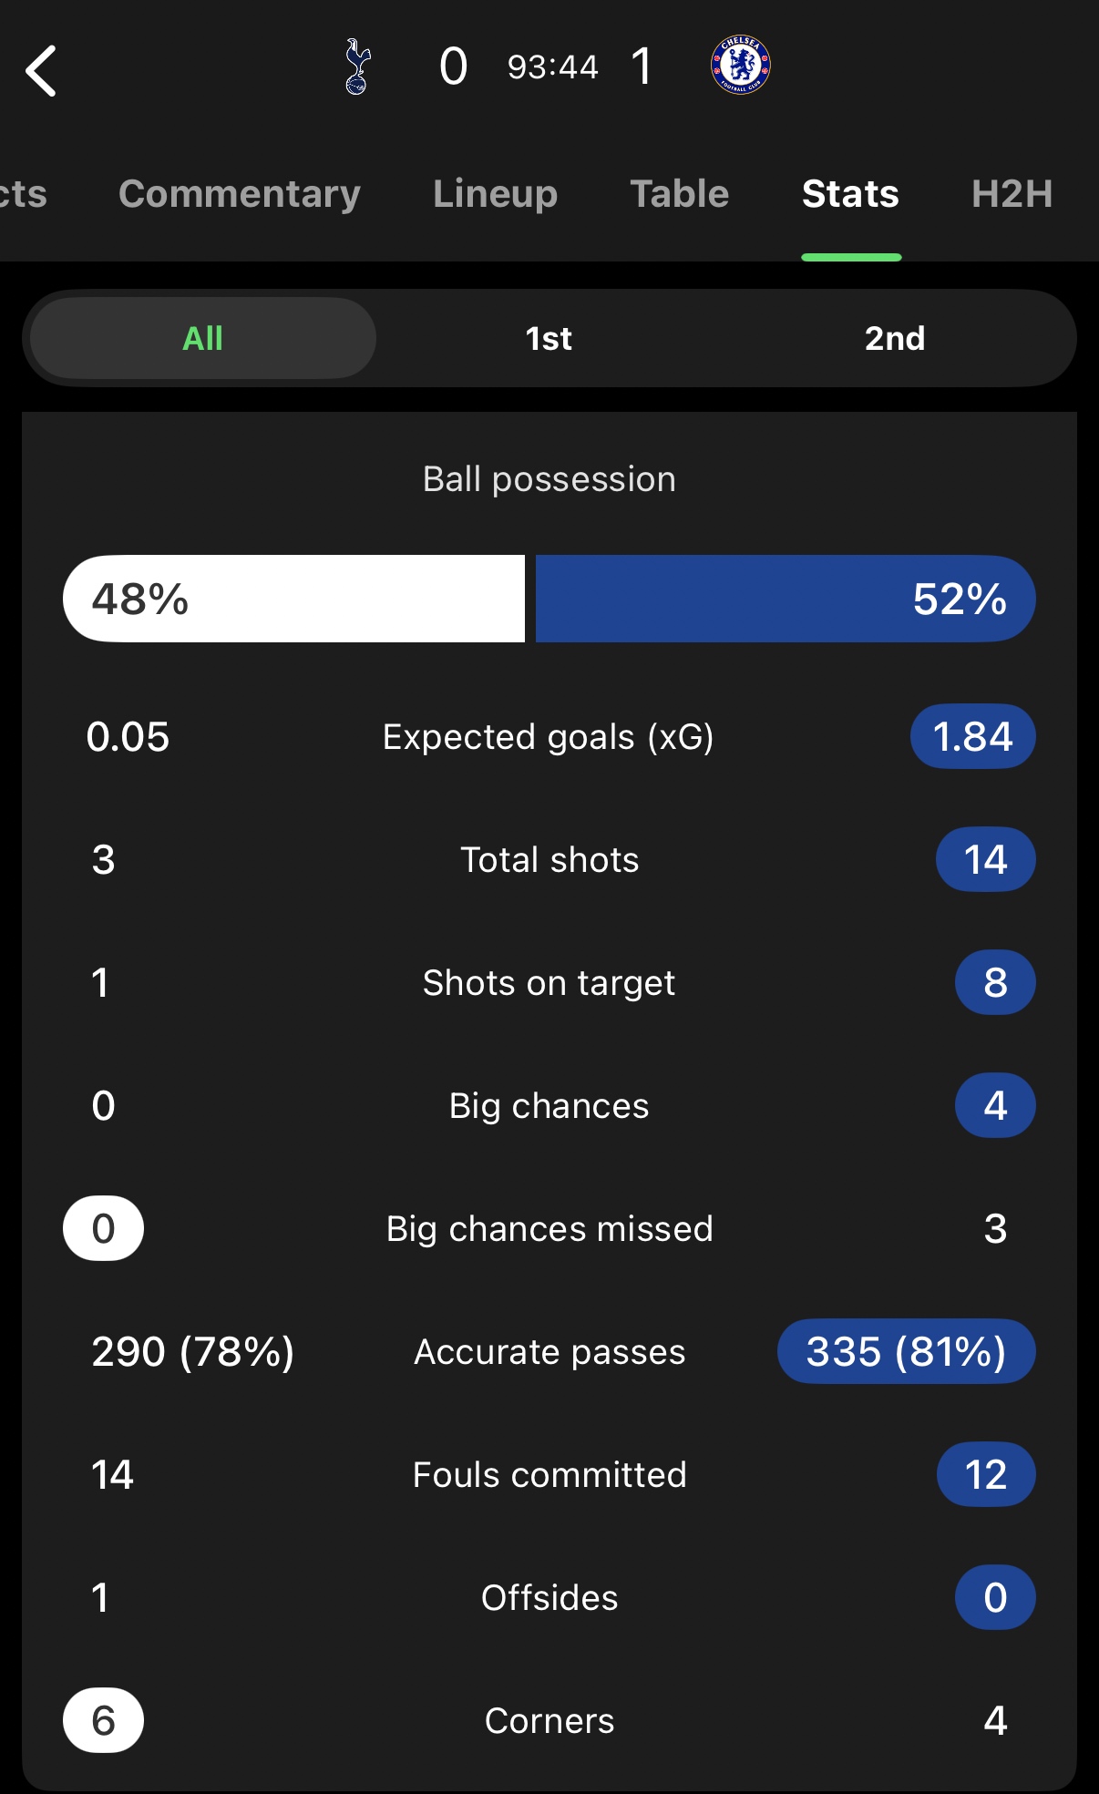Open the H2H tab
Viewport: 1099px width, 1794px height.
(x=1012, y=194)
